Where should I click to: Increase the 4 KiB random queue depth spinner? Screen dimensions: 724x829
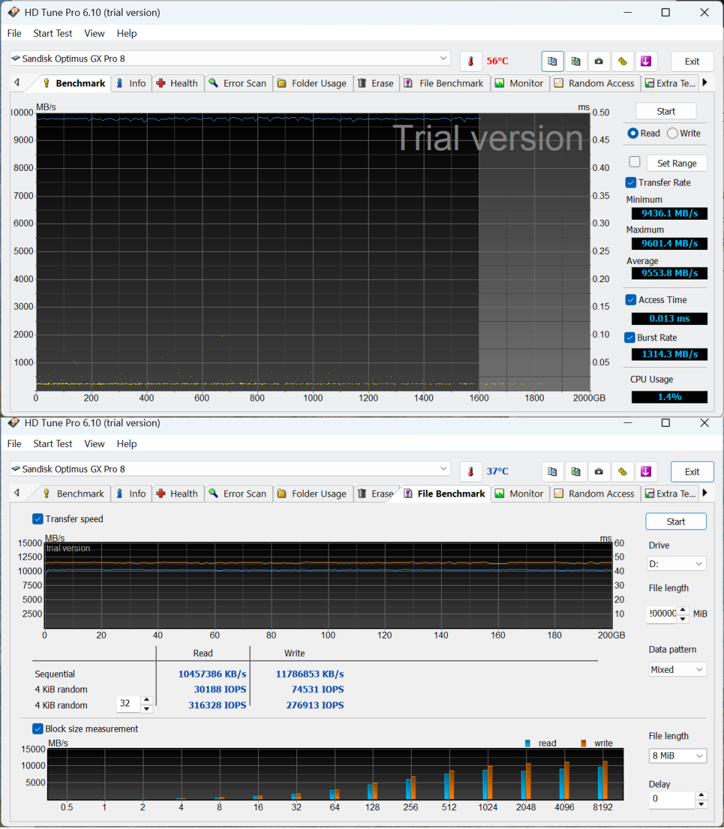pos(147,700)
